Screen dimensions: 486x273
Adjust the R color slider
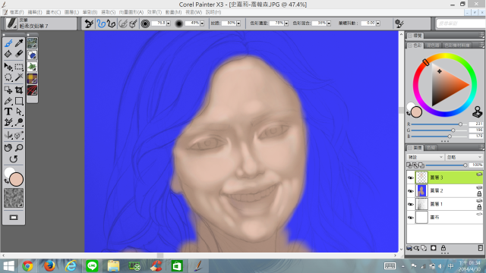(439, 124)
